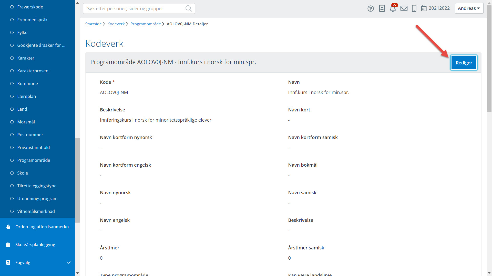Open Orden- og atferdsanmerkn... menu section
The width and height of the screenshot is (492, 276).
point(37,227)
